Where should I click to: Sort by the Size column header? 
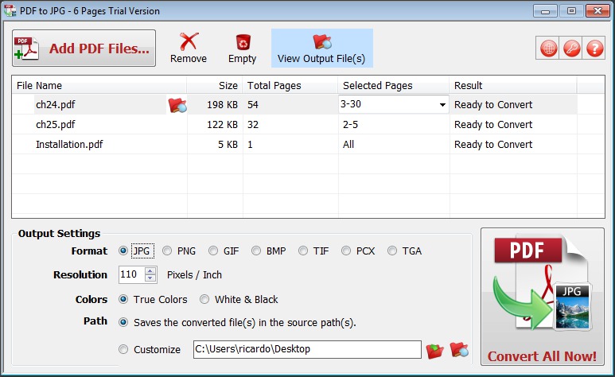pos(215,85)
